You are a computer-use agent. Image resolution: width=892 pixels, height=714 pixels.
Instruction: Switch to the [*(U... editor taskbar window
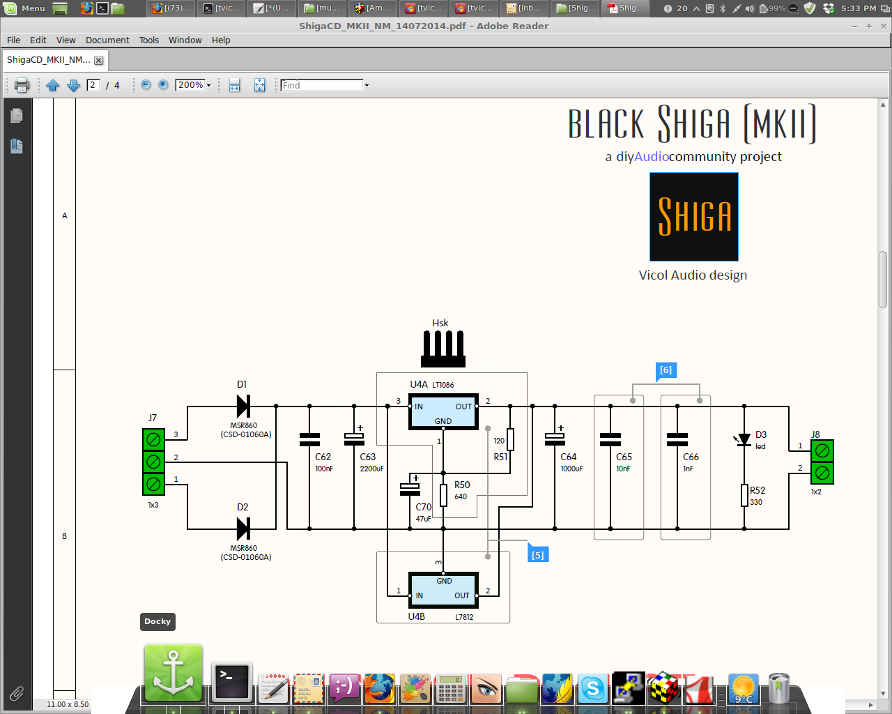coord(272,8)
